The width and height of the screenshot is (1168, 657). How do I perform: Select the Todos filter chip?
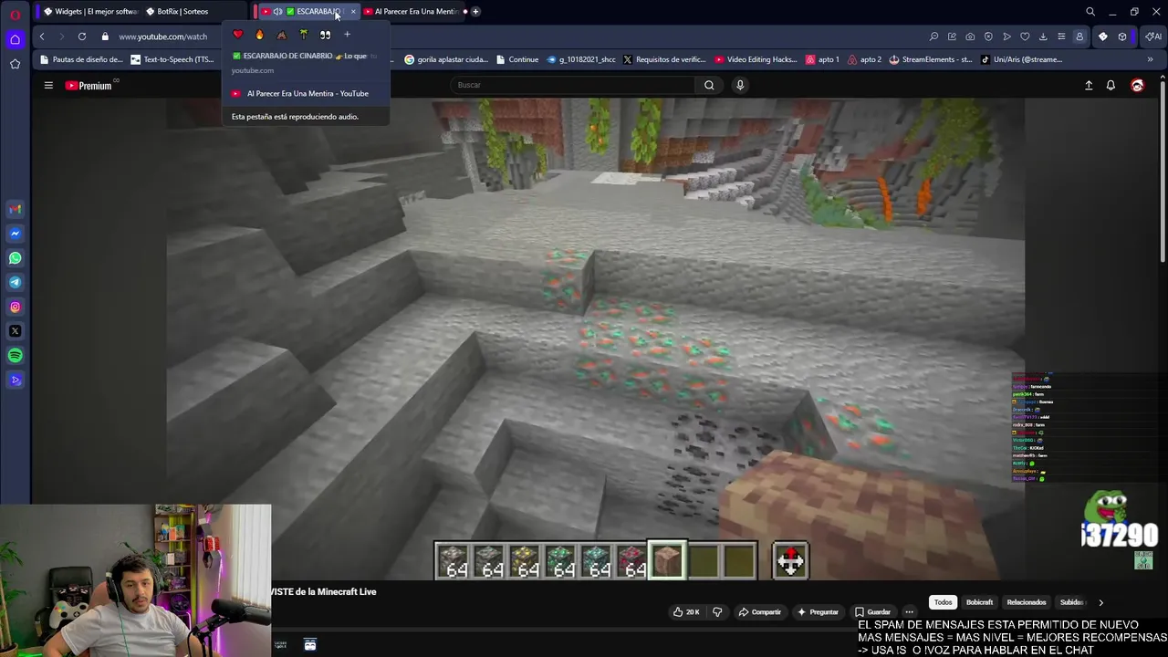[943, 602]
